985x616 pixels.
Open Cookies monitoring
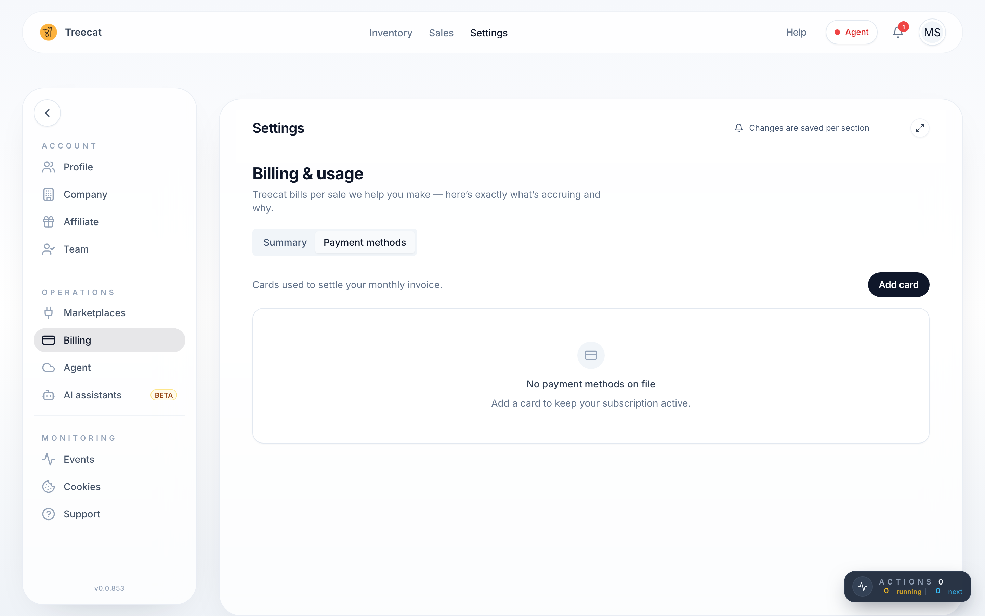pyautogui.click(x=109, y=486)
